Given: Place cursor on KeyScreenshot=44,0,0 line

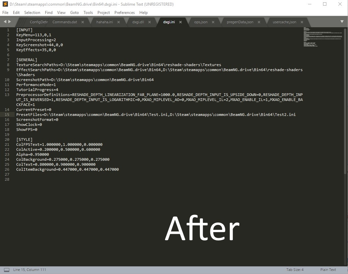Looking at the screenshot, I should point(40,45).
